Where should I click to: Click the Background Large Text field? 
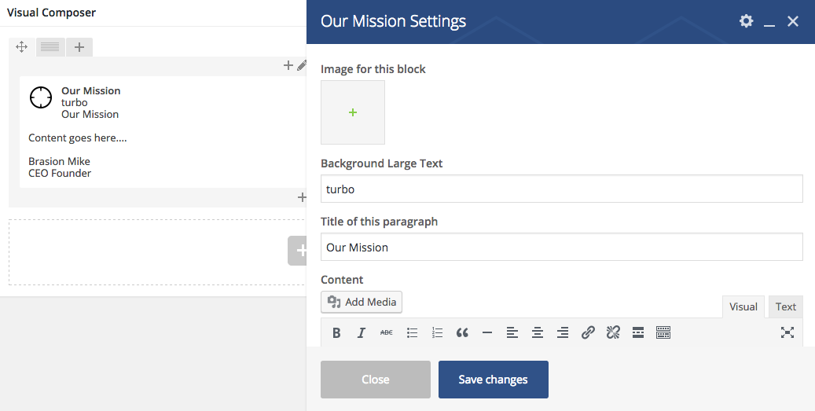tap(561, 189)
